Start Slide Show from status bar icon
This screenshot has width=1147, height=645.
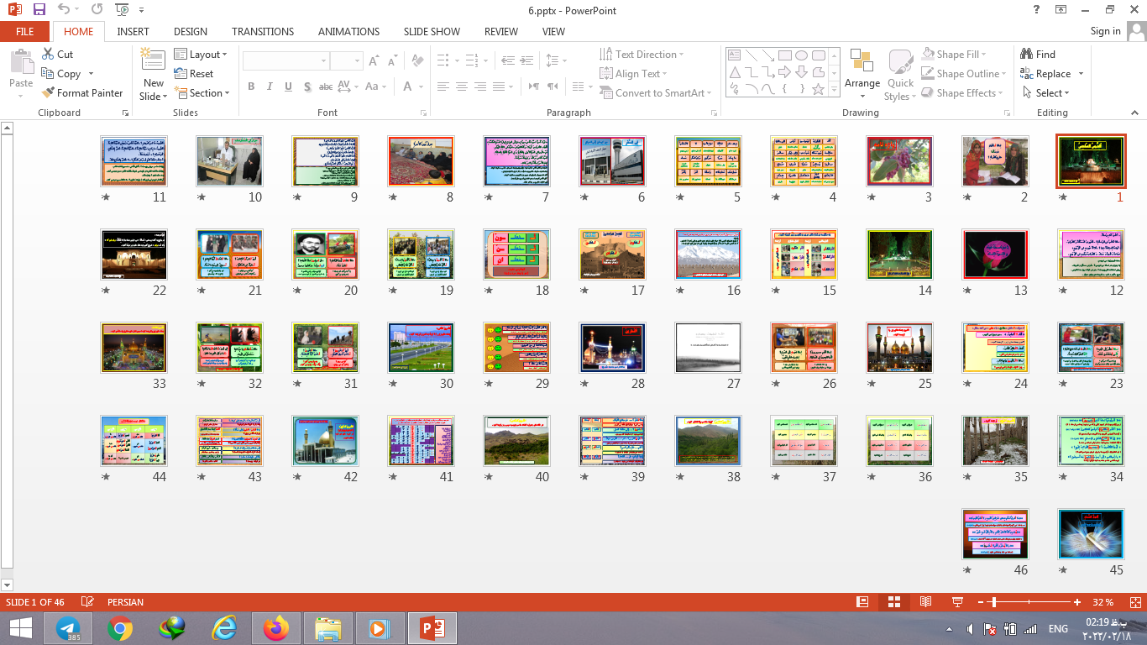tap(956, 602)
